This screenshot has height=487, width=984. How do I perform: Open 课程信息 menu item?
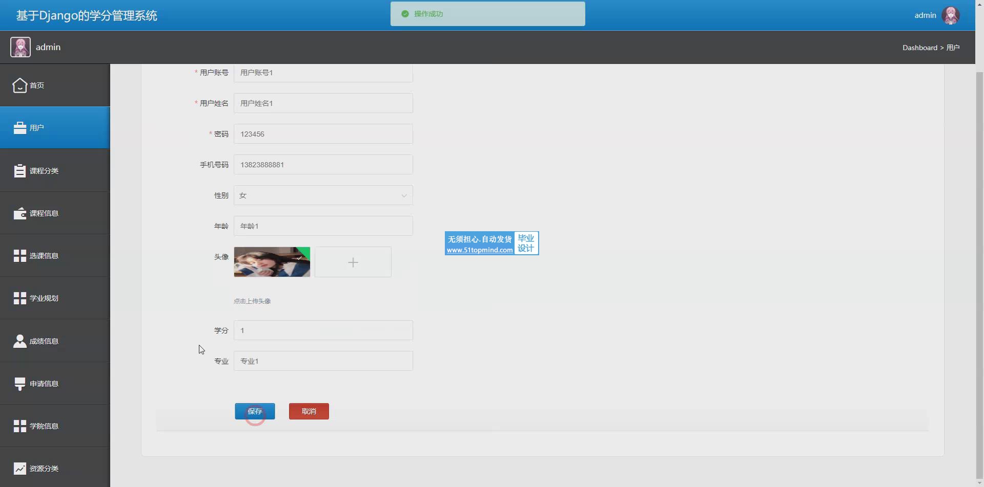pos(55,213)
